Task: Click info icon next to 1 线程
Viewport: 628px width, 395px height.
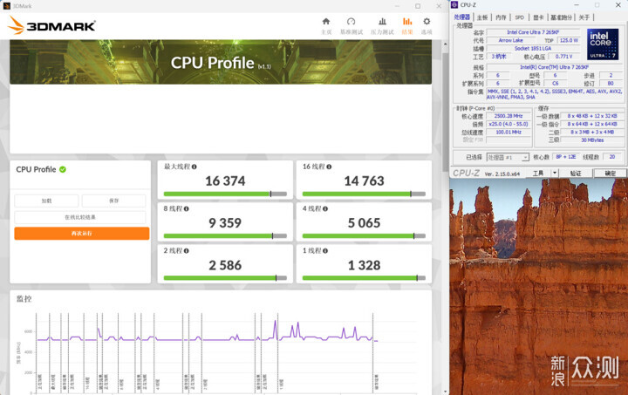Action: point(325,250)
